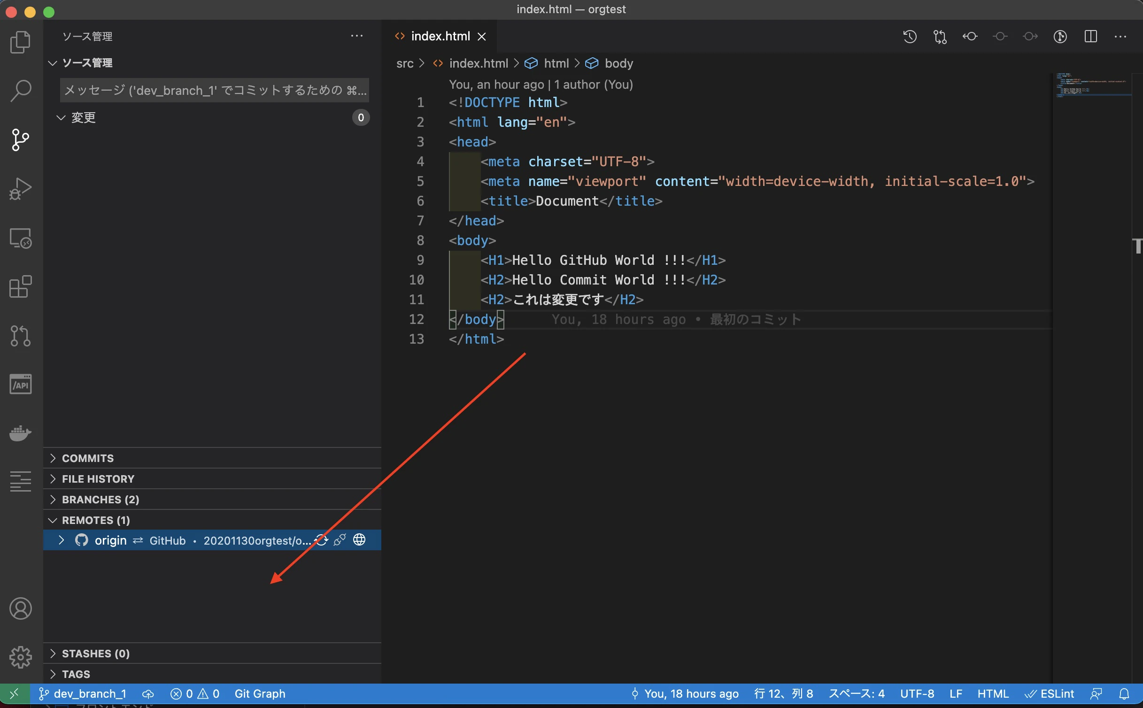Open the Search view in activity bar

[x=21, y=91]
